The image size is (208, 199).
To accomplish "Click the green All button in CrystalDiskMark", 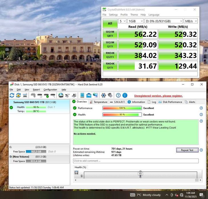I will point(110,23).
